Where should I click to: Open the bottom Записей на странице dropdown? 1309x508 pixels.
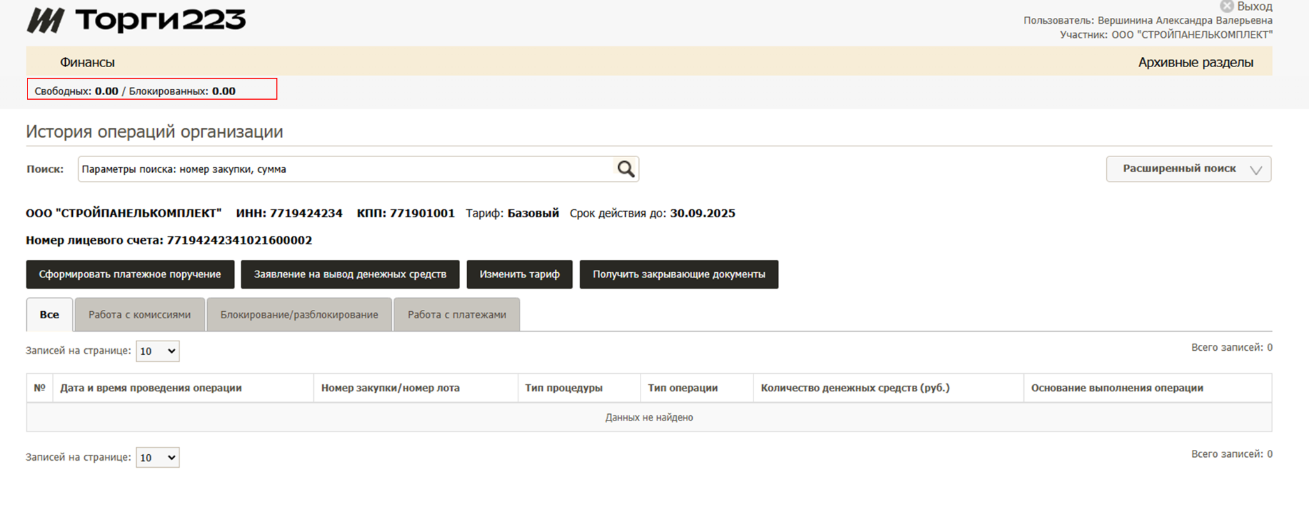[x=157, y=458]
